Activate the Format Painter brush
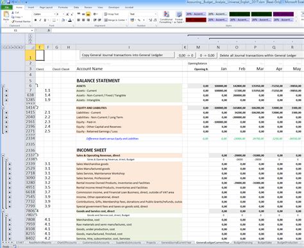304x248 pixels. (x=13, y=21)
